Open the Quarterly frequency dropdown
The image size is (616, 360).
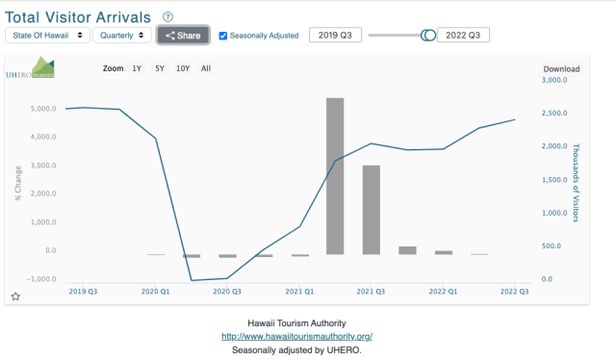click(122, 36)
